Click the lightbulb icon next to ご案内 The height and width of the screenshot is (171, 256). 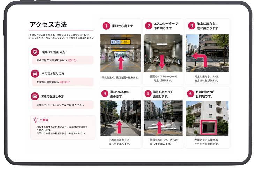[36, 120]
